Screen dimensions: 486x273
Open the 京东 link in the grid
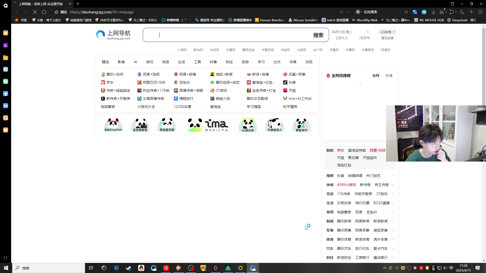click(107, 82)
